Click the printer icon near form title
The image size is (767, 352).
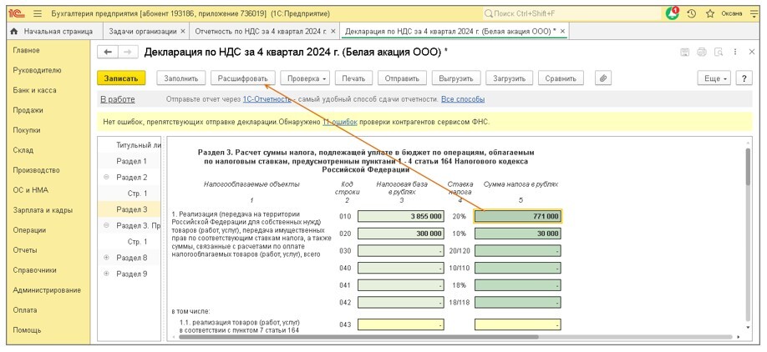[702, 53]
